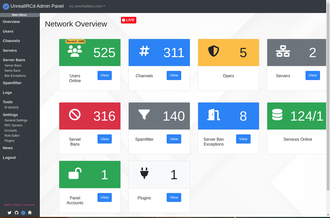
Task: Click the database icon on Services Online card
Action: pyautogui.click(x=277, y=114)
